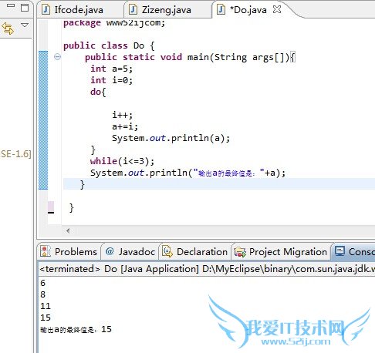This screenshot has width=375, height=353.
Task: Click the System.out.println(a); line
Action: (x=171, y=138)
